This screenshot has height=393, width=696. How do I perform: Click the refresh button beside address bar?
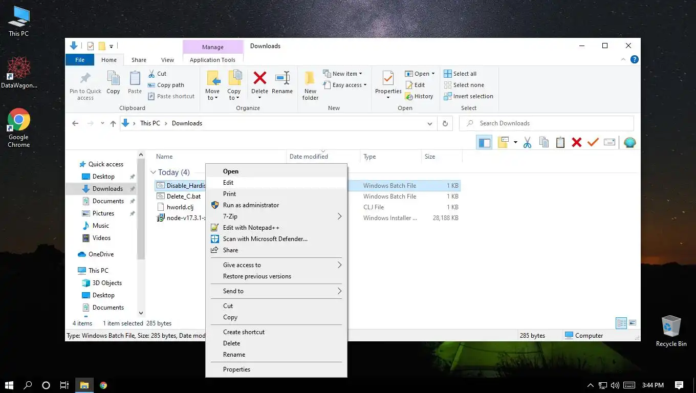coord(445,123)
